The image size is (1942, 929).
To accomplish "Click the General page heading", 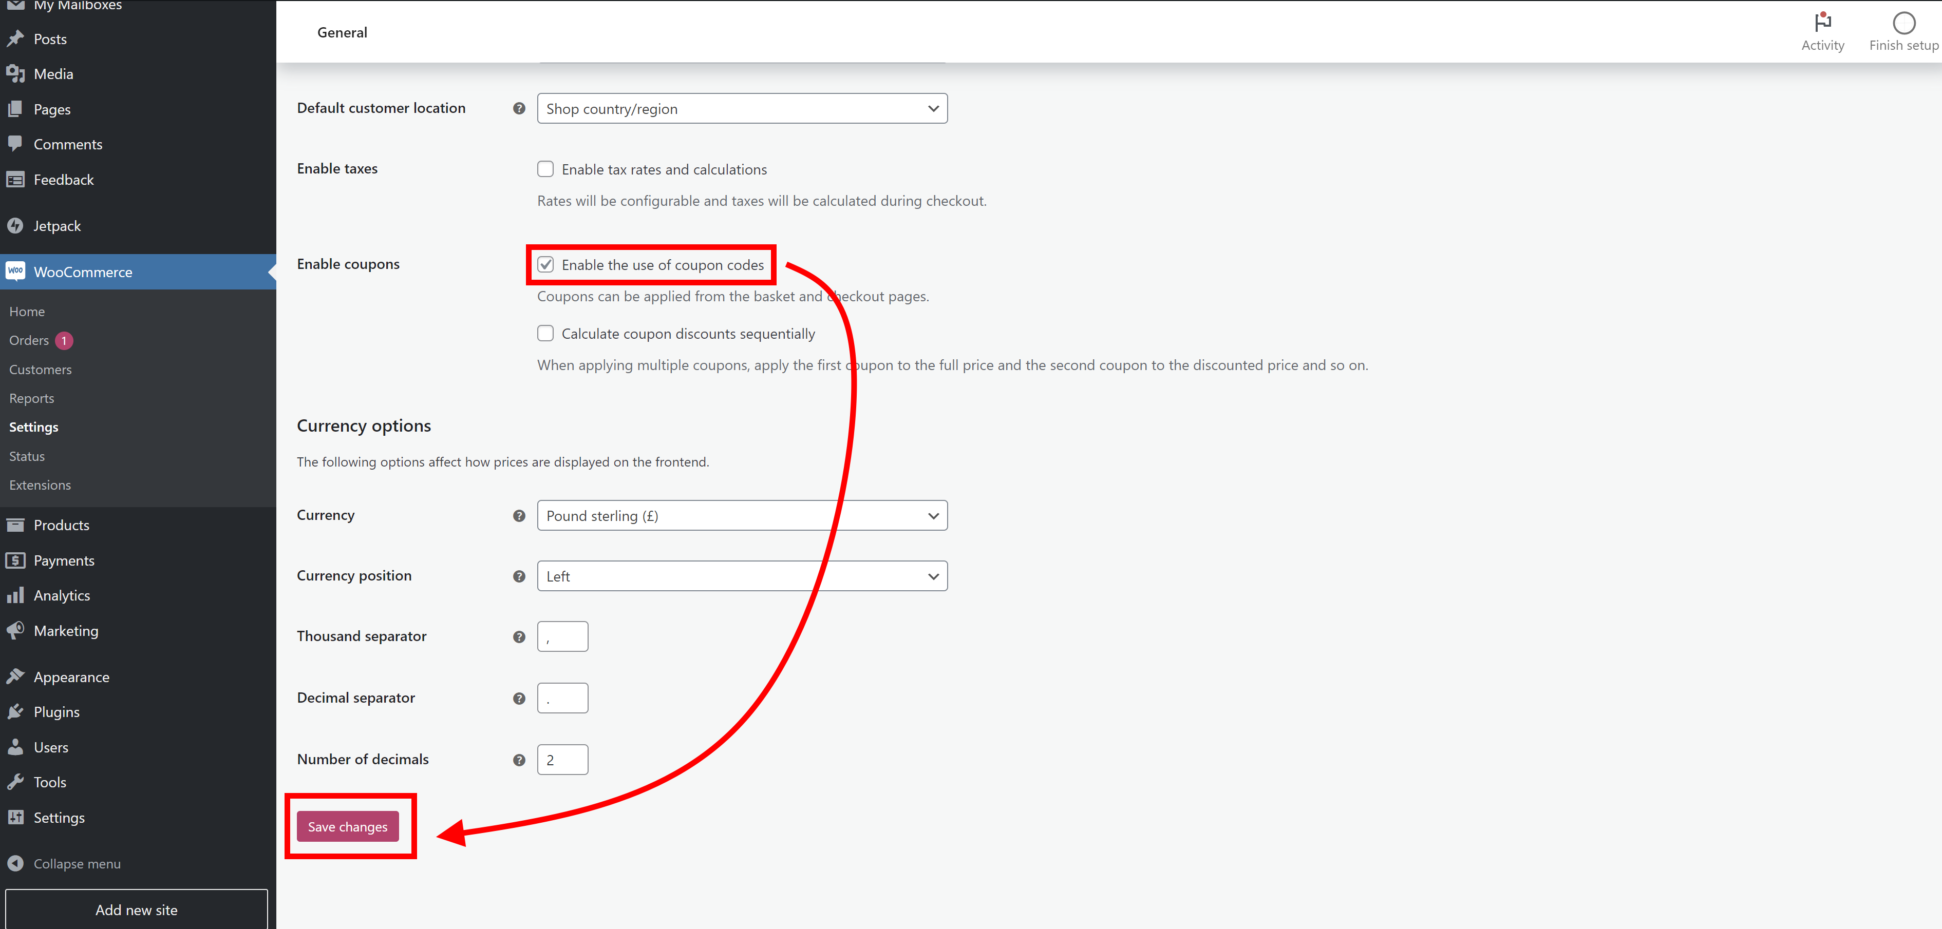I will [x=342, y=32].
